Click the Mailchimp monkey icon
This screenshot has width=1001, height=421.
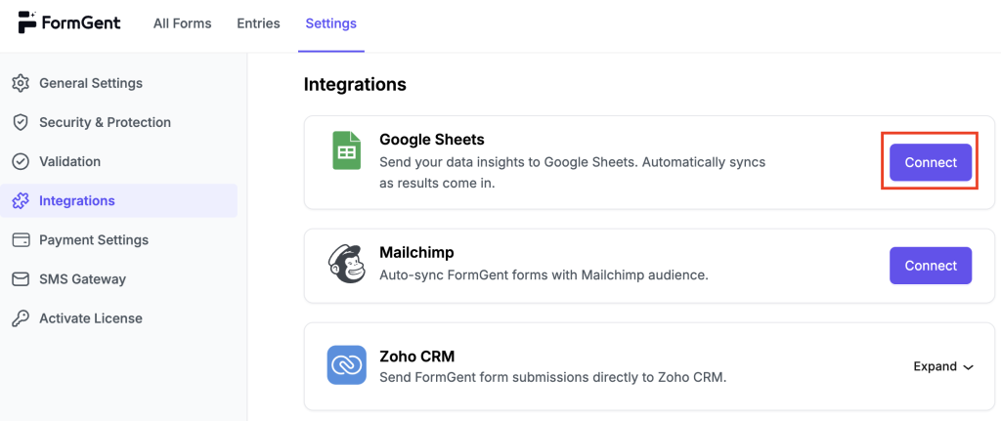pyautogui.click(x=347, y=265)
